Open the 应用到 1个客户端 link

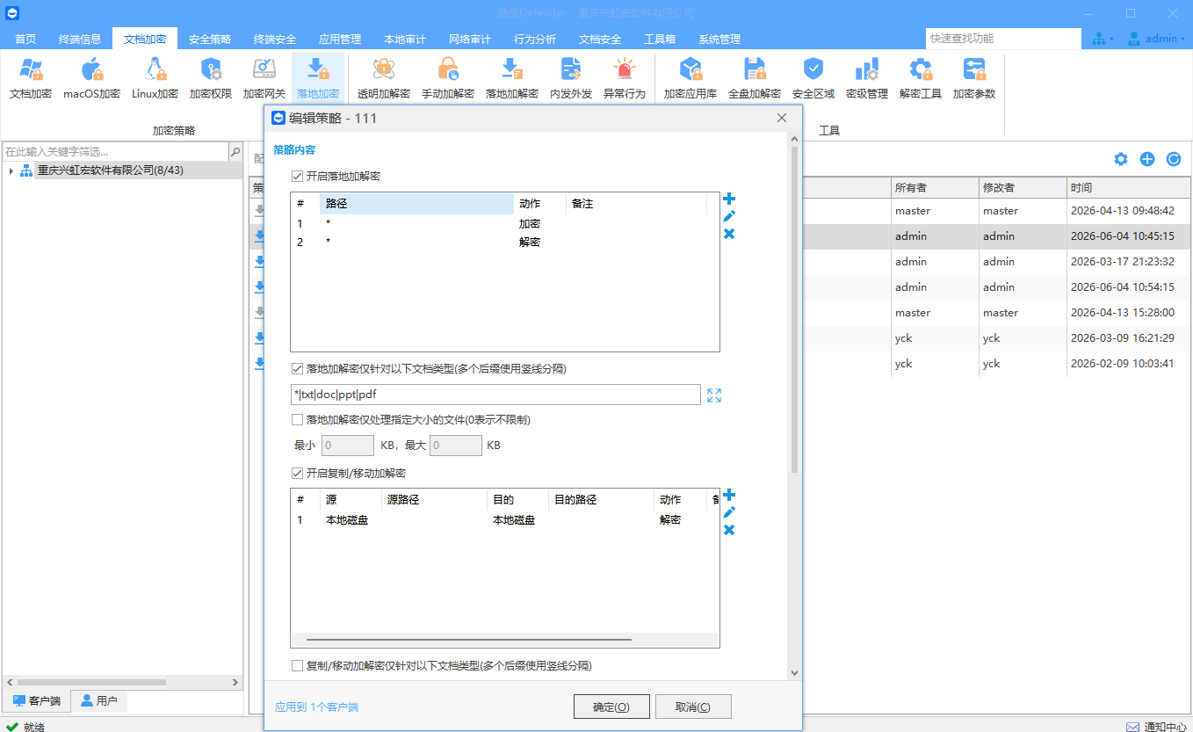click(316, 707)
